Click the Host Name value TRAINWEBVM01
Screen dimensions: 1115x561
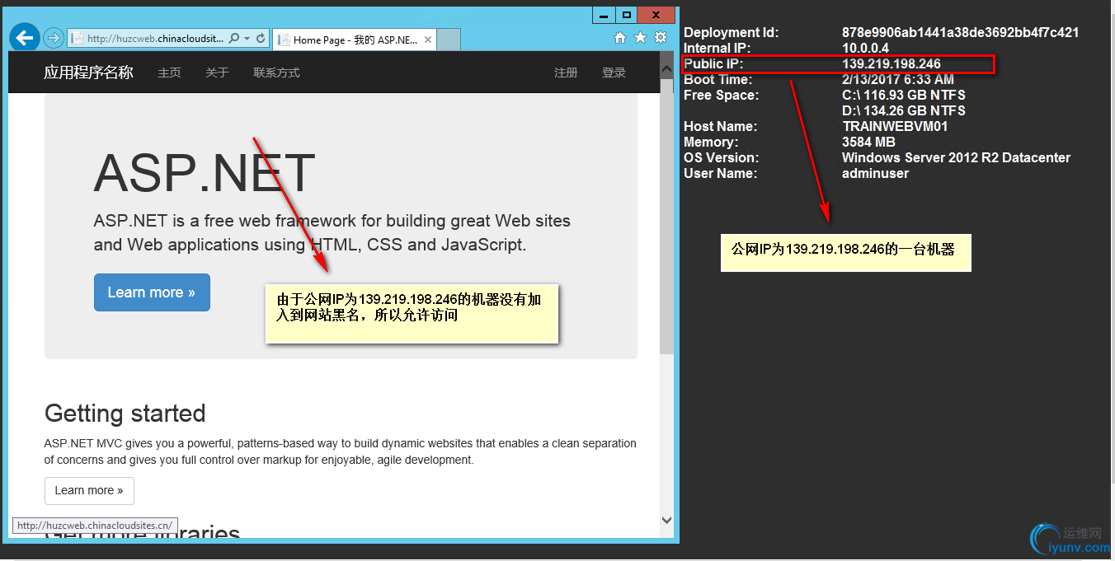(x=895, y=126)
